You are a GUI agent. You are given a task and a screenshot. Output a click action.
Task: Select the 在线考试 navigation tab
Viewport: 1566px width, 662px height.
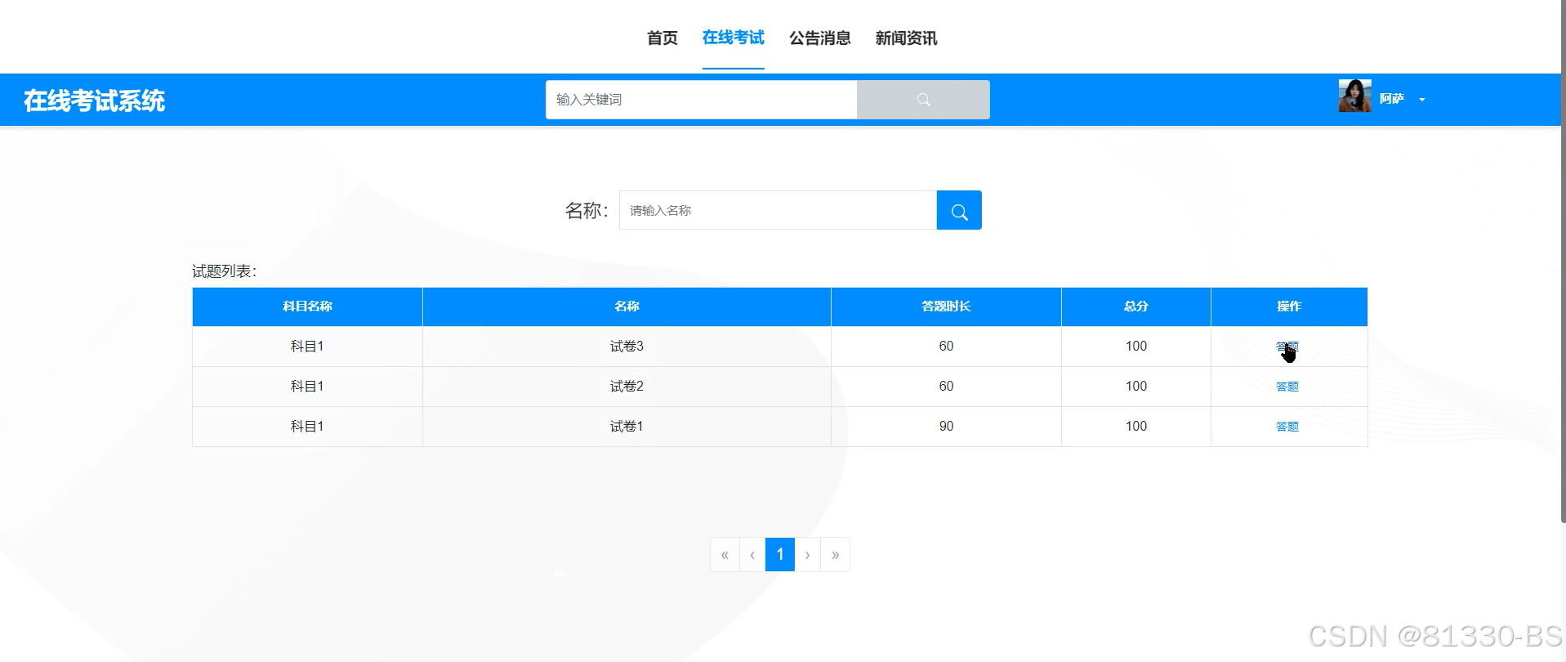point(734,38)
